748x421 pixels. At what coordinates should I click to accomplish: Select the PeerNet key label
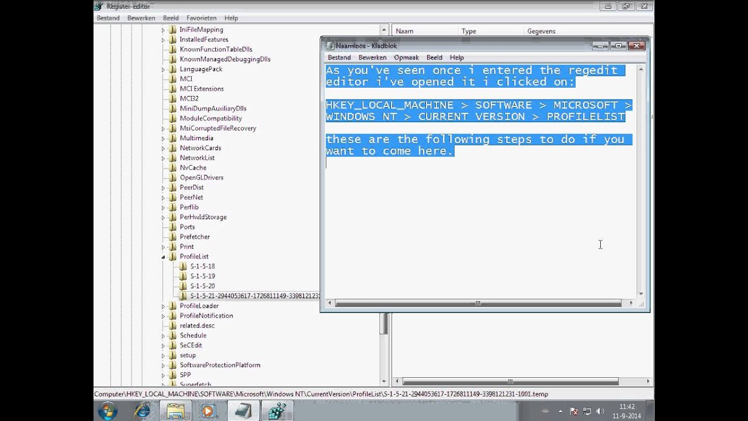(x=191, y=198)
